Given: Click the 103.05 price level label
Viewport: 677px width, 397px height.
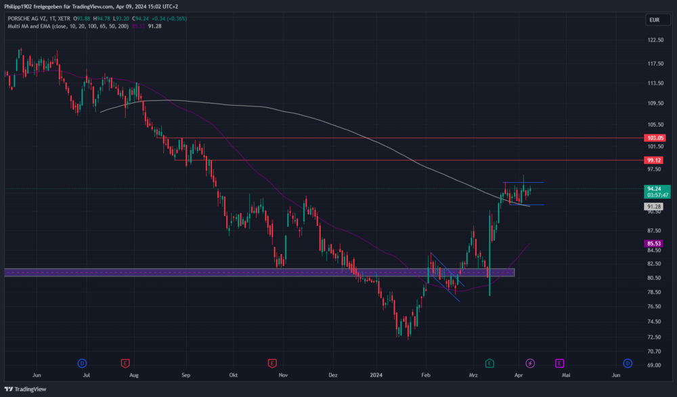Looking at the screenshot, I should (x=655, y=138).
